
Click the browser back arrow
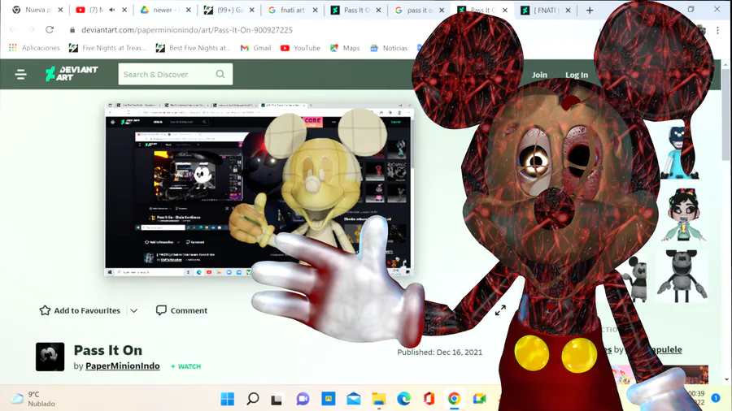tap(12, 30)
